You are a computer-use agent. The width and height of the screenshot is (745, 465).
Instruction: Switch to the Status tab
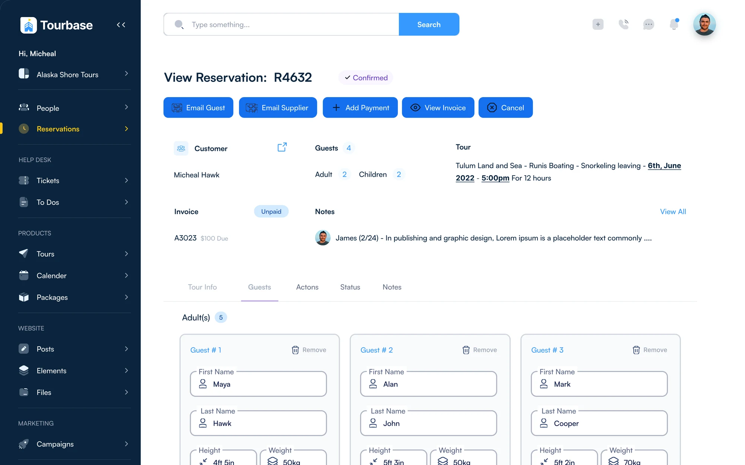(x=350, y=287)
